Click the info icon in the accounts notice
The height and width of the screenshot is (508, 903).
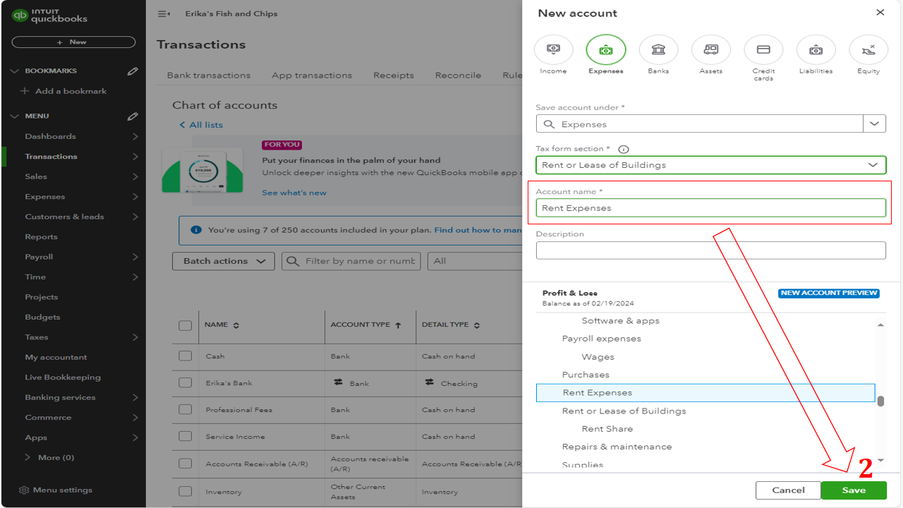pyautogui.click(x=197, y=230)
